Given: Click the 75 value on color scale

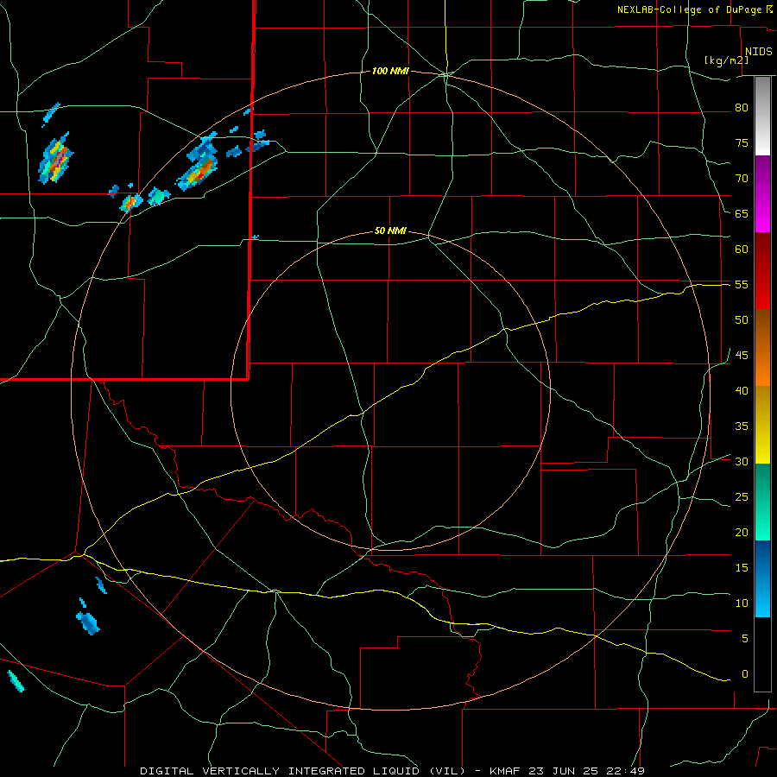Looking at the screenshot, I should (x=742, y=143).
